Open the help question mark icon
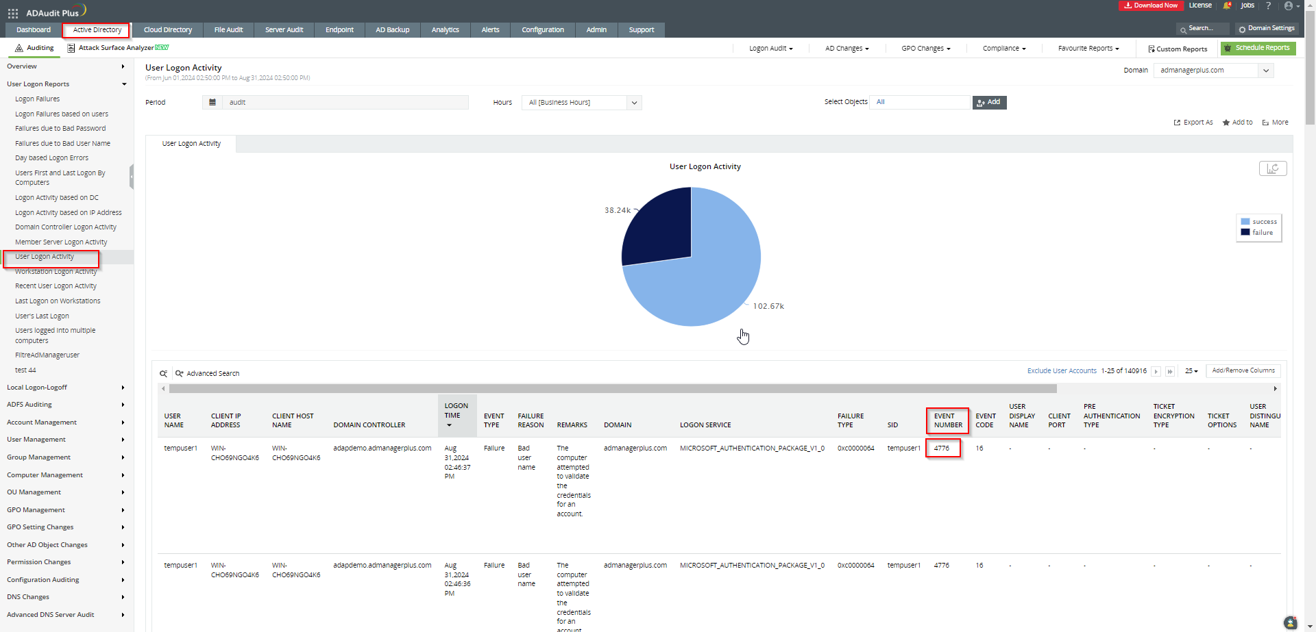Screen dimensions: 1316x632 (x=1268, y=5)
